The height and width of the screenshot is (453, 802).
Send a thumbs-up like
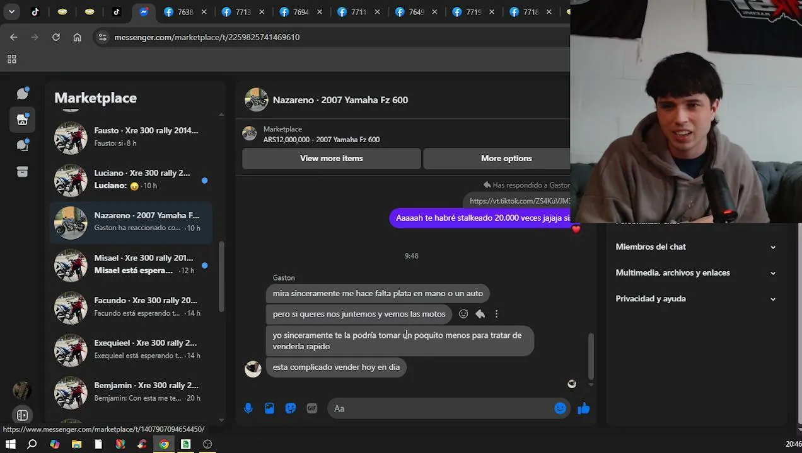(x=583, y=408)
